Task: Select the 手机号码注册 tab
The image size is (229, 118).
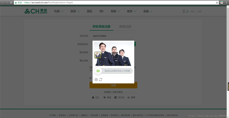Action: [101, 27]
